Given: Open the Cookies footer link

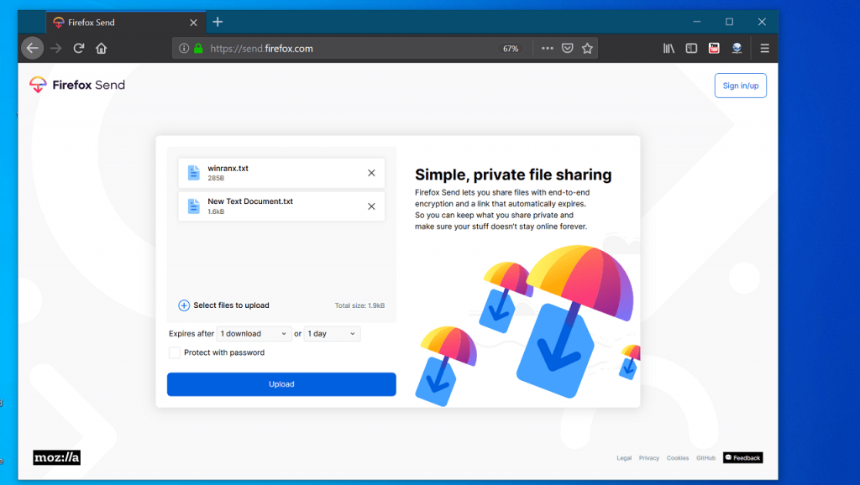Looking at the screenshot, I should [678, 457].
